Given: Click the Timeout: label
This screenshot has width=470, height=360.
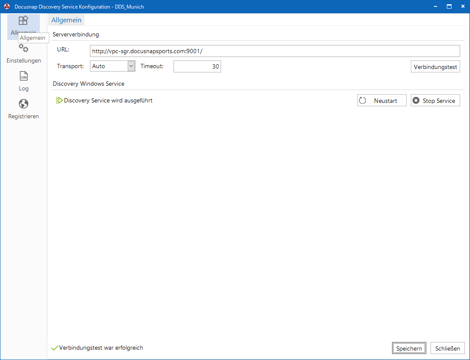Looking at the screenshot, I should [152, 66].
